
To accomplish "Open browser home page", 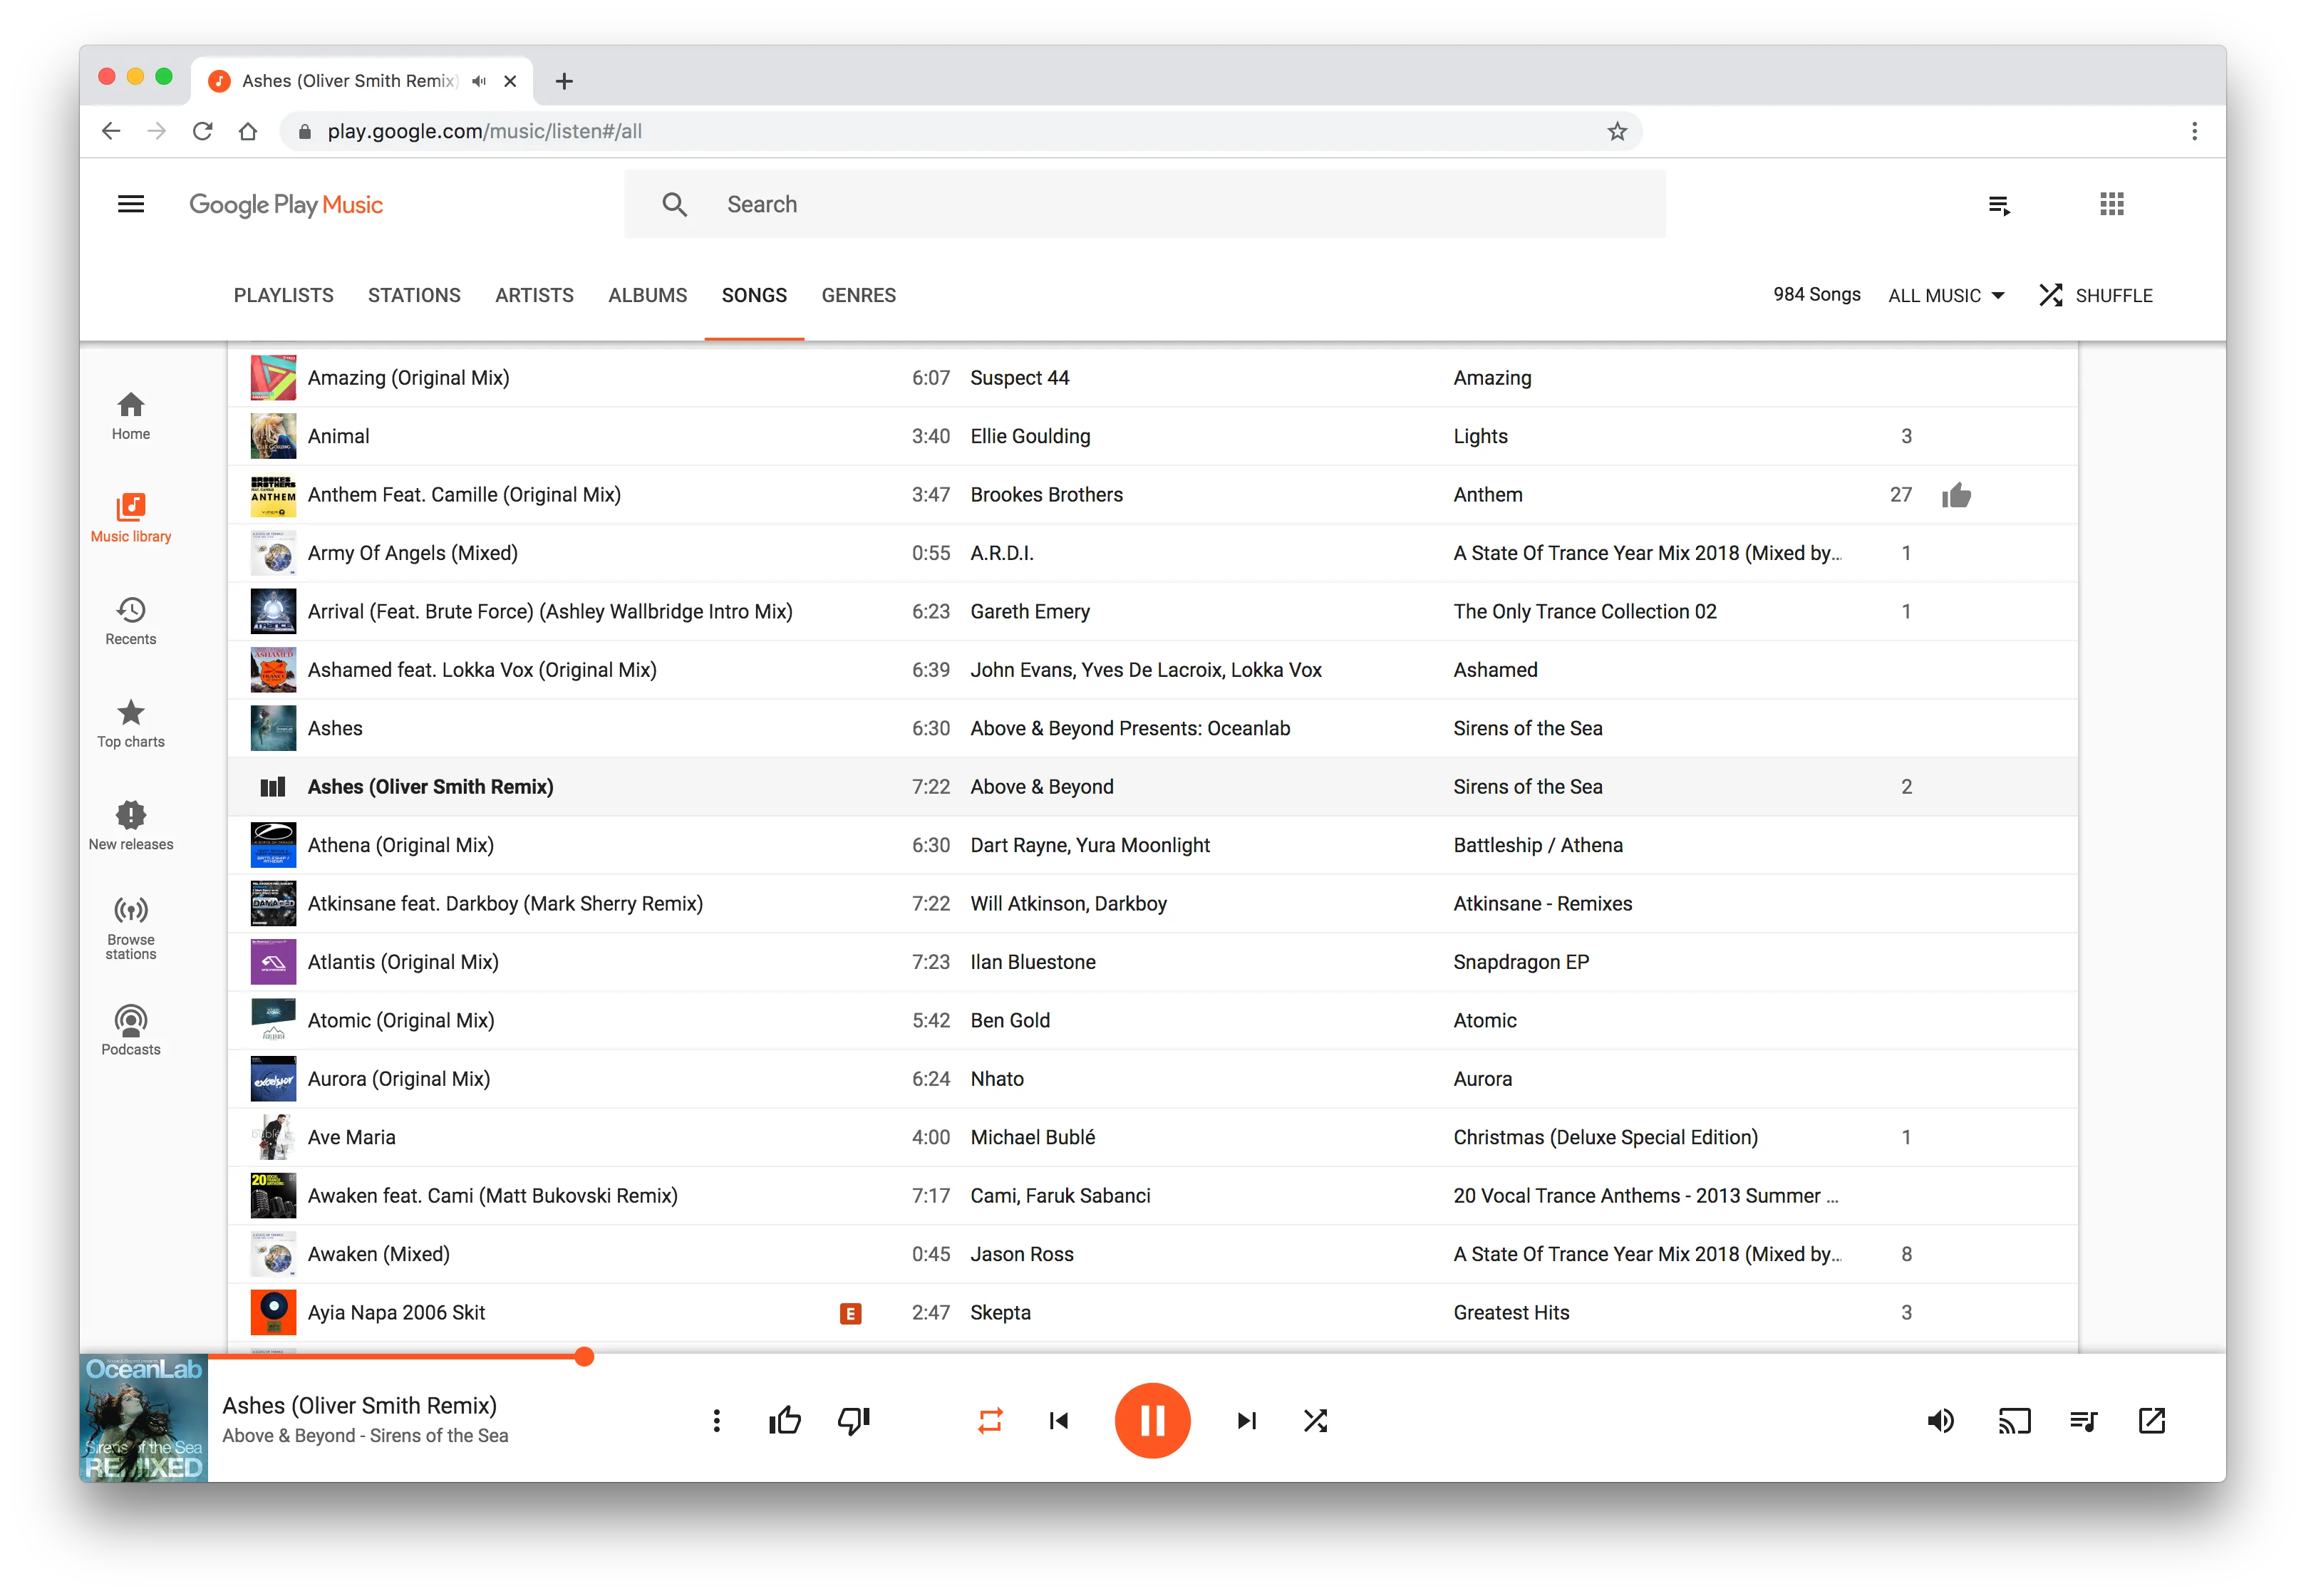I will pos(248,131).
